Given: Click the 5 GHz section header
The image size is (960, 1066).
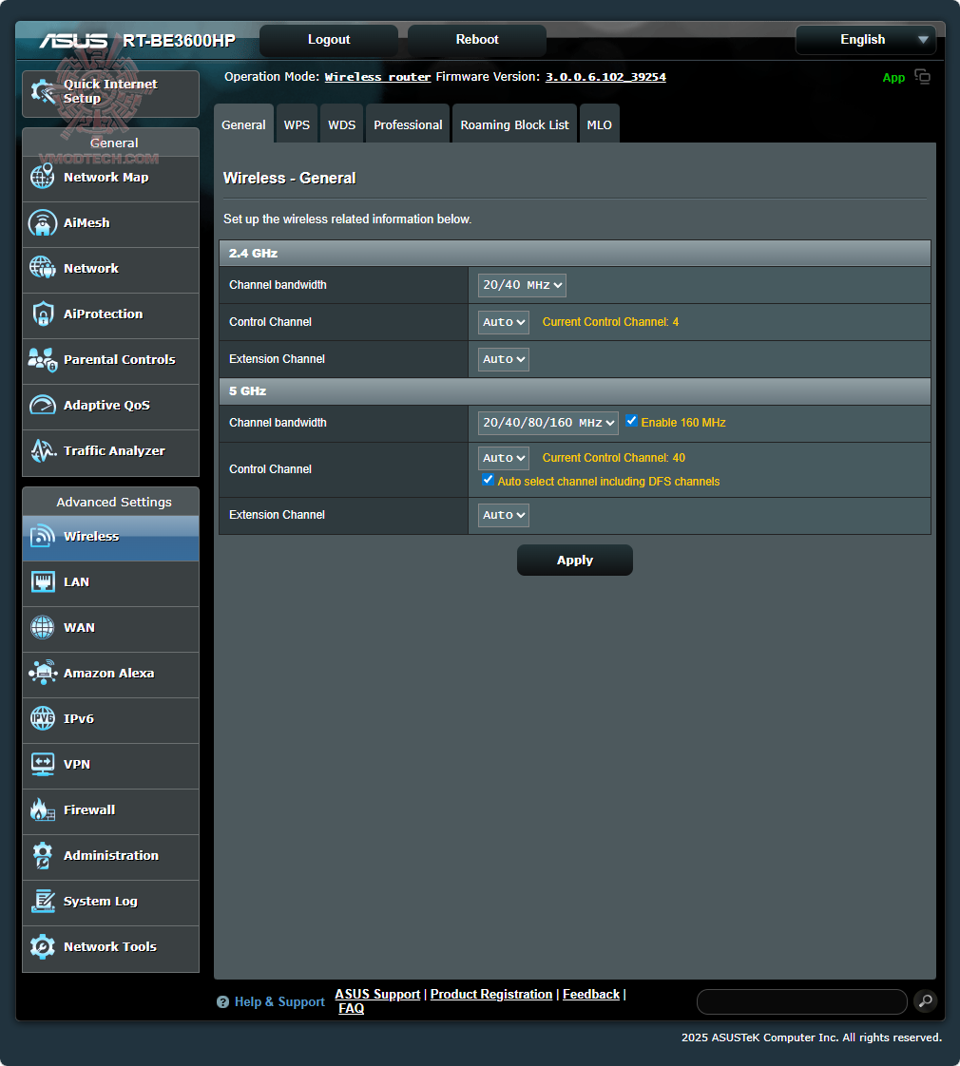Looking at the screenshot, I should [575, 390].
